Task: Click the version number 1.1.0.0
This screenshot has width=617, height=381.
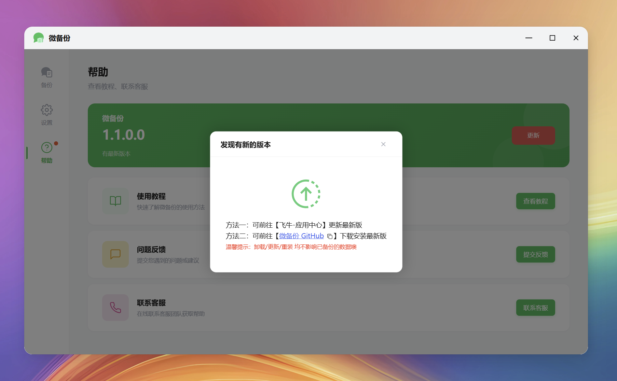Action: [124, 135]
